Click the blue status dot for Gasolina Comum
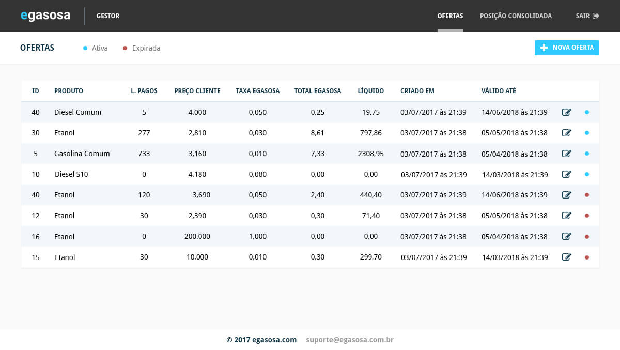This screenshot has height=350, width=620. (x=587, y=154)
